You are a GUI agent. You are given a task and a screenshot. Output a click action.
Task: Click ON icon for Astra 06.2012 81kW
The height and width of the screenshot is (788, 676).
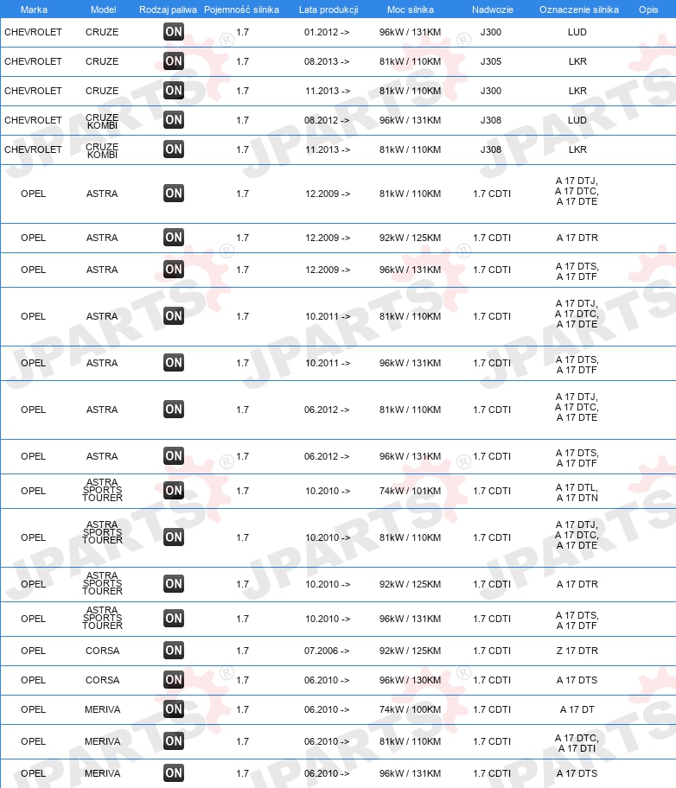pyautogui.click(x=174, y=410)
